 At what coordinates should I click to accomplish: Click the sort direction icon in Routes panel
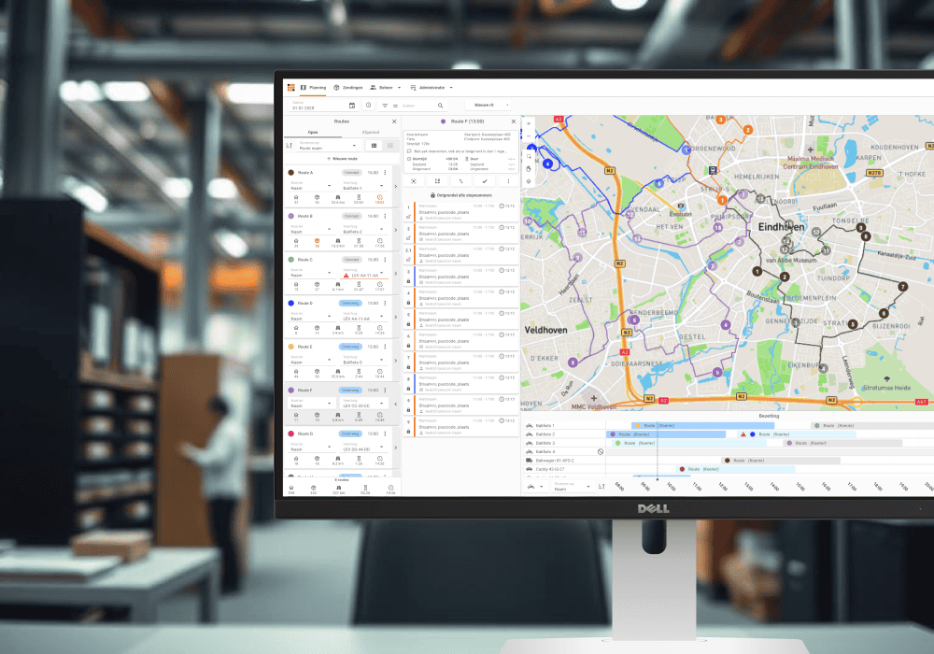(x=290, y=146)
